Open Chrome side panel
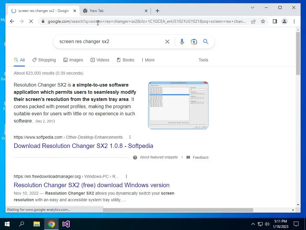This screenshot has width=306, height=230. 275,21
